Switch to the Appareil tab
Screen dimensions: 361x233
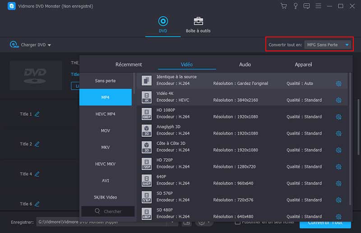[x=303, y=64]
